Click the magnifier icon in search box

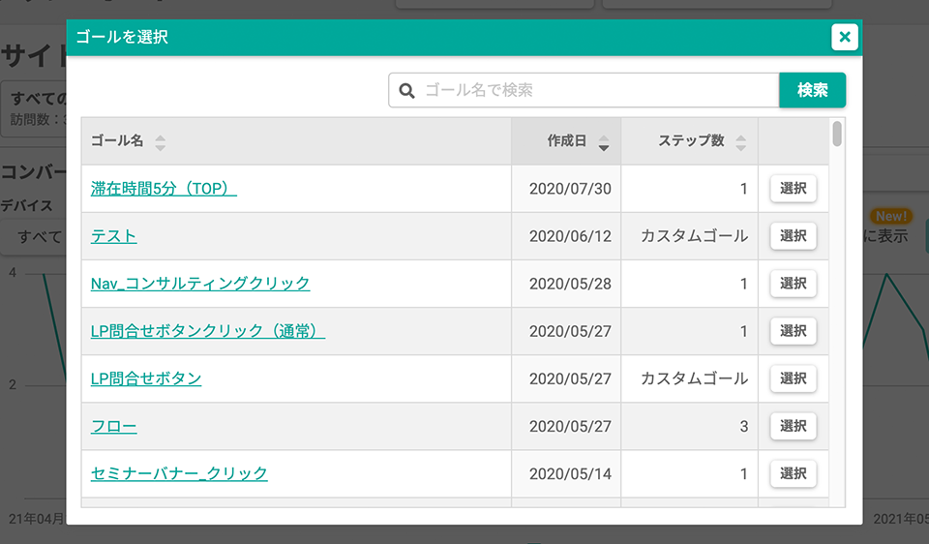coord(406,91)
